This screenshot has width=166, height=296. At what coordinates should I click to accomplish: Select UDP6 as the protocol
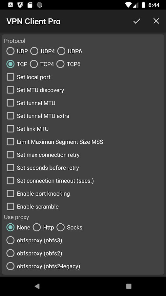[x=70, y=51]
